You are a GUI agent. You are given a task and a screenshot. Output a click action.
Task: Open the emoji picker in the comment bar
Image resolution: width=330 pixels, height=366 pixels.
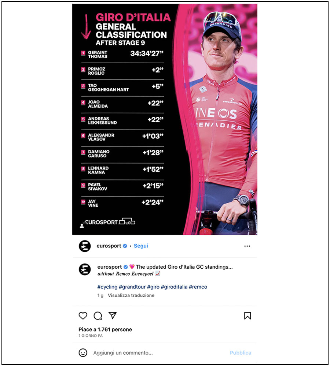click(83, 353)
